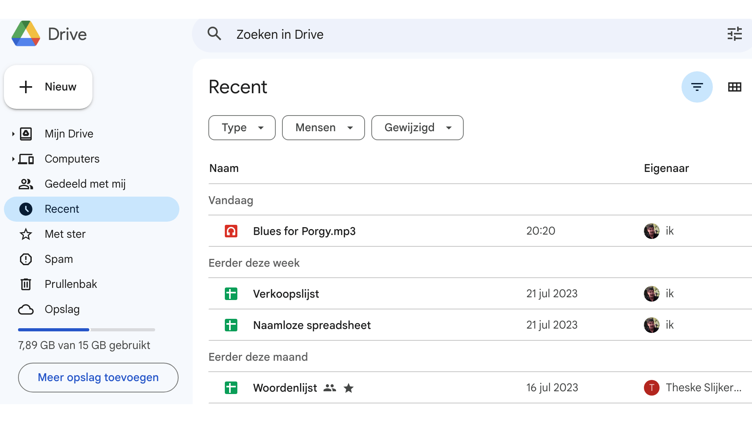Open the Type filter dropdown

point(242,127)
